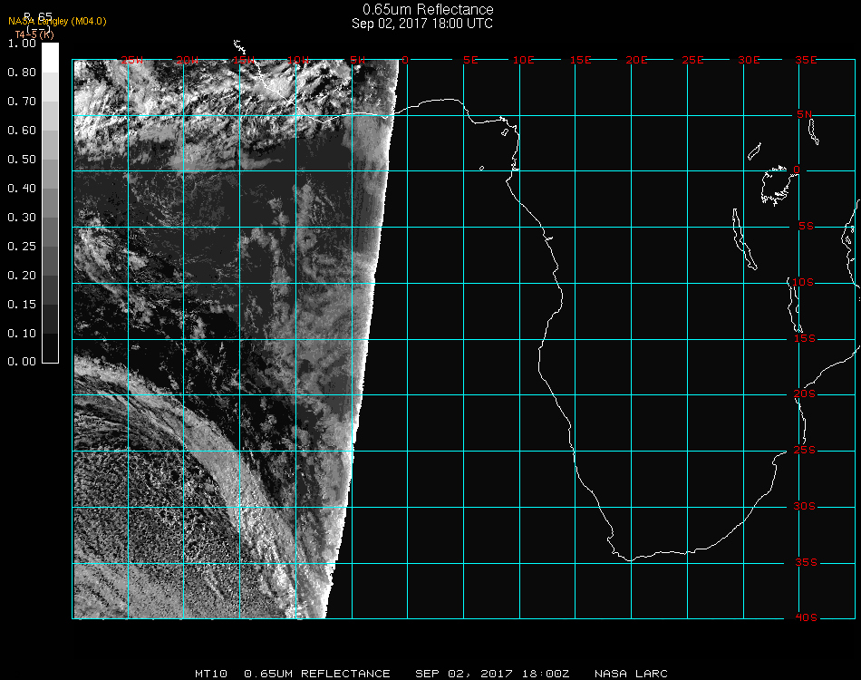Click the 'T4-5 (K)' label above colorbar
861x680 pixels.
coord(34,34)
